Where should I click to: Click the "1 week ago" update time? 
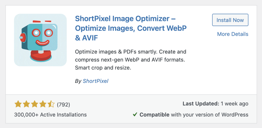point(235,104)
